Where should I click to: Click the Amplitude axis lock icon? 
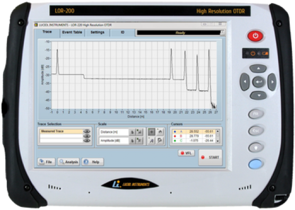tap(132, 141)
